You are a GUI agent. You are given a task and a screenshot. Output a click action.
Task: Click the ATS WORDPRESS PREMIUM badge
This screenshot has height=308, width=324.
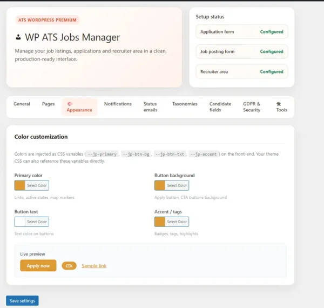coord(48,20)
